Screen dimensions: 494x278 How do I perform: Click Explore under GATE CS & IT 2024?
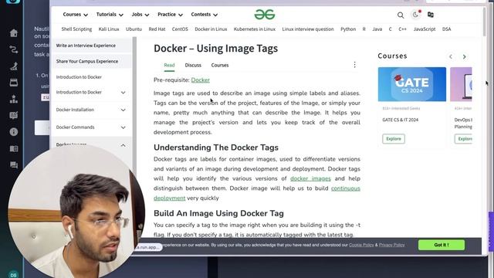[394, 139]
